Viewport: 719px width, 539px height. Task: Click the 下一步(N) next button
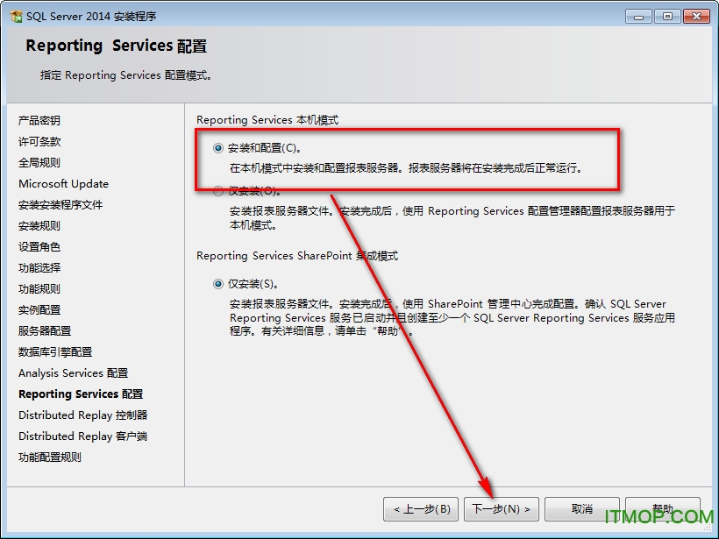click(502, 509)
